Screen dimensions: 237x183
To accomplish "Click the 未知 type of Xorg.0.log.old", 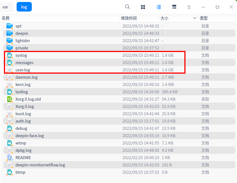I will click(x=205, y=99).
